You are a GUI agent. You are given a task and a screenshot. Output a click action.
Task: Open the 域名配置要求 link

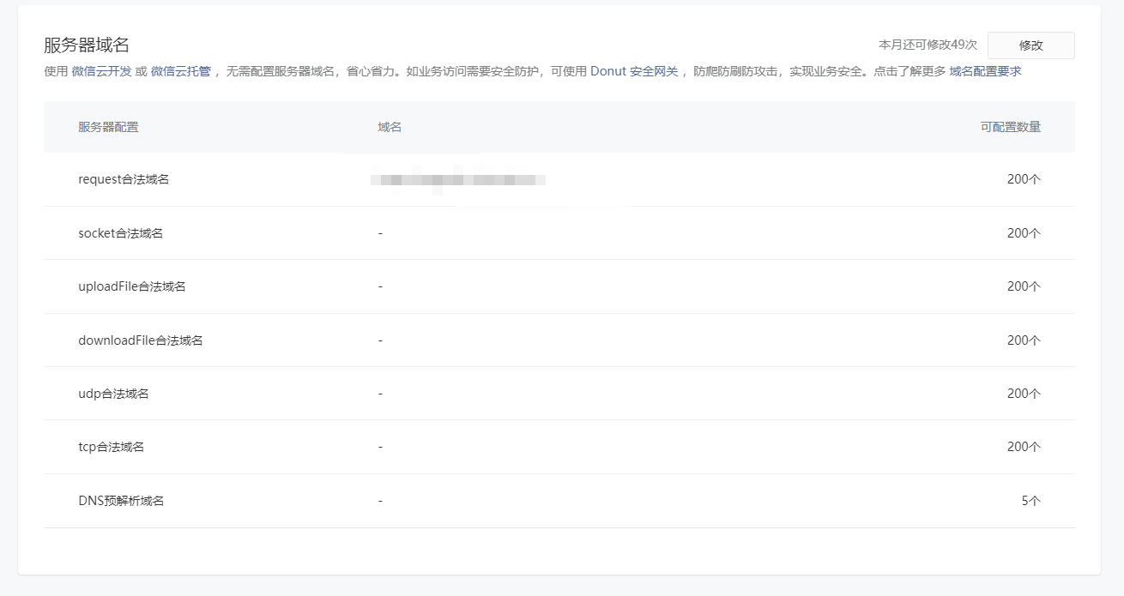coord(985,72)
